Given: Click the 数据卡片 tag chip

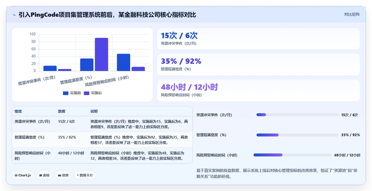Looking at the screenshot, I should 85,175.
